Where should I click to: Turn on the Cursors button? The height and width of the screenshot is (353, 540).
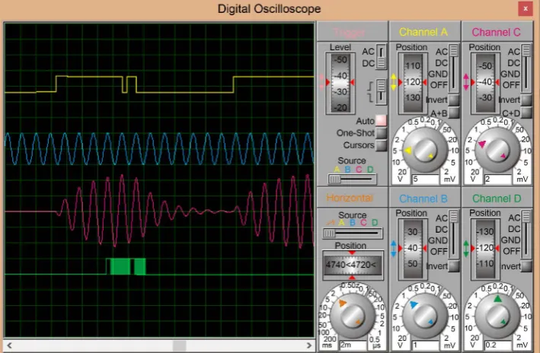[x=381, y=145]
